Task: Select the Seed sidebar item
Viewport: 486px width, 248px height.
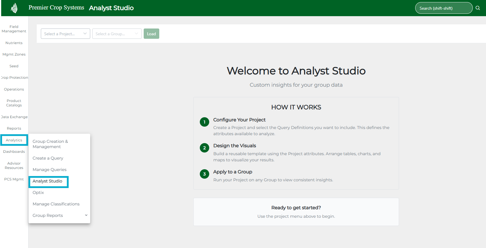Action: 14,66
